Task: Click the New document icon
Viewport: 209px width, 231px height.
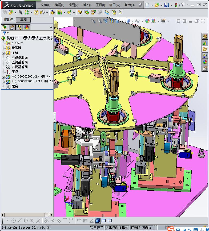Action: [147, 5]
